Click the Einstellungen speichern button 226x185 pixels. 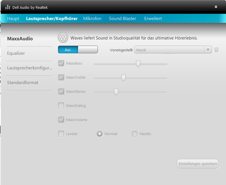coord(198,164)
